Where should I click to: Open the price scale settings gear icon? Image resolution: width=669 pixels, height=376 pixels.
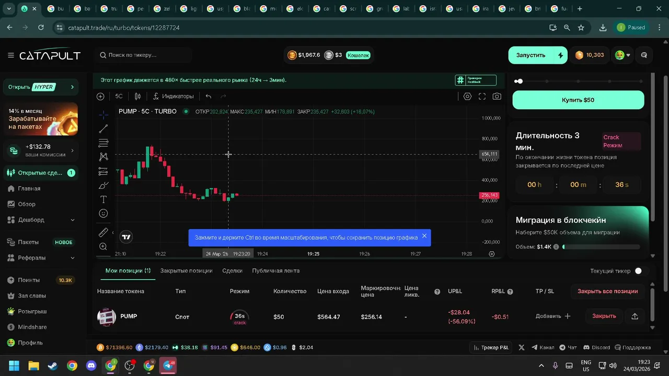[491, 254]
